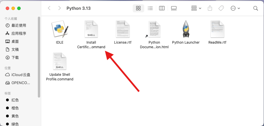The width and height of the screenshot is (264, 126).
Task: Open 下载 folder in the sidebar
Action: [15, 57]
